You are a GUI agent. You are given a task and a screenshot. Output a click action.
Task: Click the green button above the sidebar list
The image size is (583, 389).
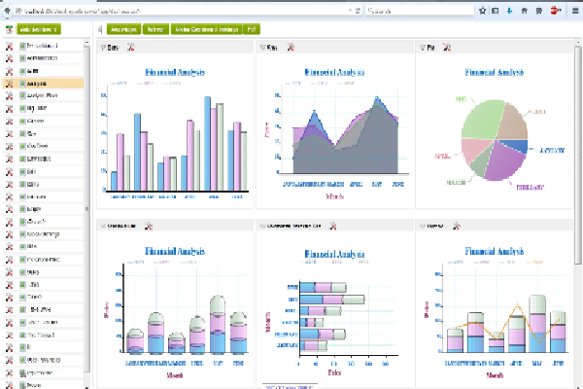(x=39, y=30)
